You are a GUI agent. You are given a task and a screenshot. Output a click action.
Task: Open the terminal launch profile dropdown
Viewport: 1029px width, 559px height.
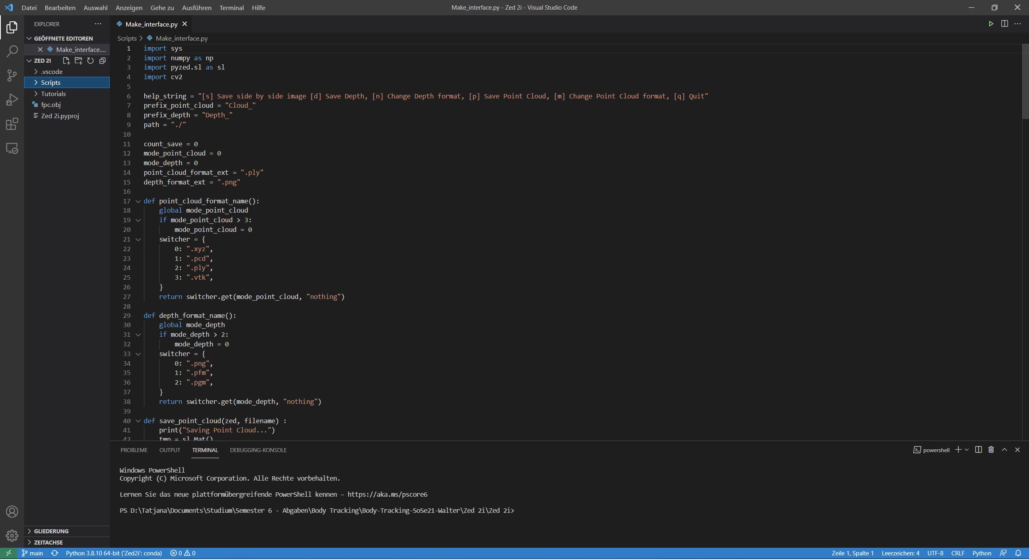click(967, 450)
